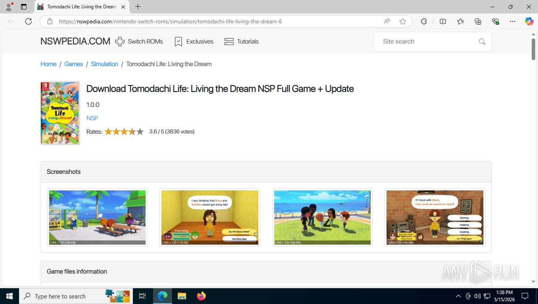Open the beach group screenshot thumbnail
Image resolution: width=538 pixels, height=304 pixels.
tap(322, 217)
